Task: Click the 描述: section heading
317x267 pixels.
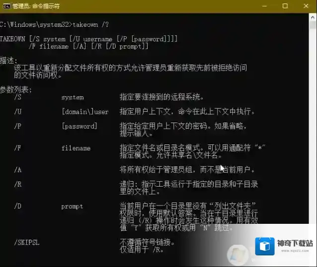Action: pos(8,60)
